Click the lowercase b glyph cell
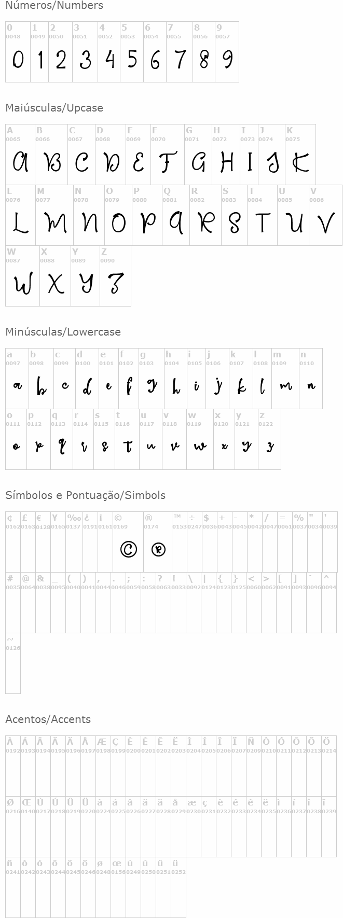 click(41, 379)
